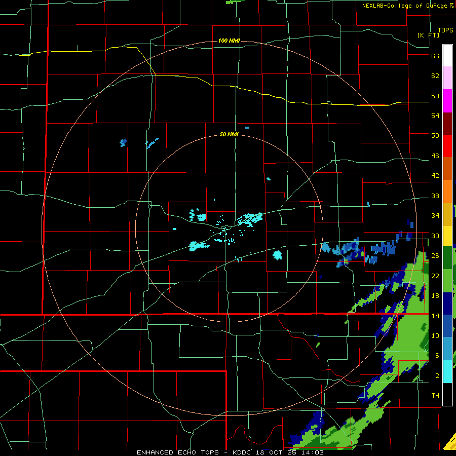Click the 22 legend value

tap(435, 276)
